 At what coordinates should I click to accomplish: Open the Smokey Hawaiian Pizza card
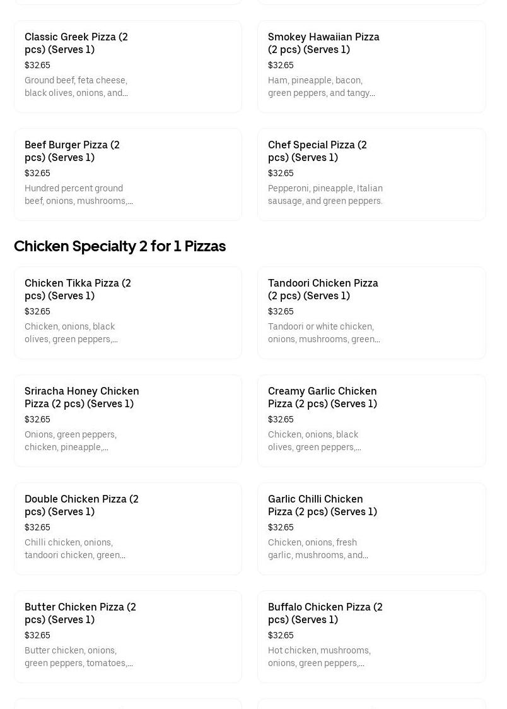pos(371,66)
